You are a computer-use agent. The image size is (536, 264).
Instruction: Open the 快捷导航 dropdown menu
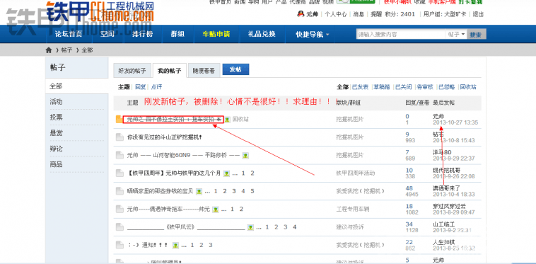(313, 34)
